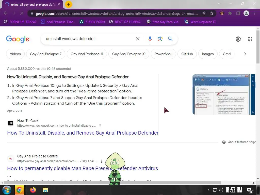Open the Chrome three-dot menu
The height and width of the screenshot is (195, 260).
point(254,13)
